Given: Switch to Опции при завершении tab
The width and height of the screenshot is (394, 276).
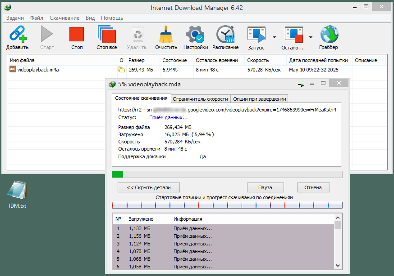Looking at the screenshot, I should coord(260,99).
